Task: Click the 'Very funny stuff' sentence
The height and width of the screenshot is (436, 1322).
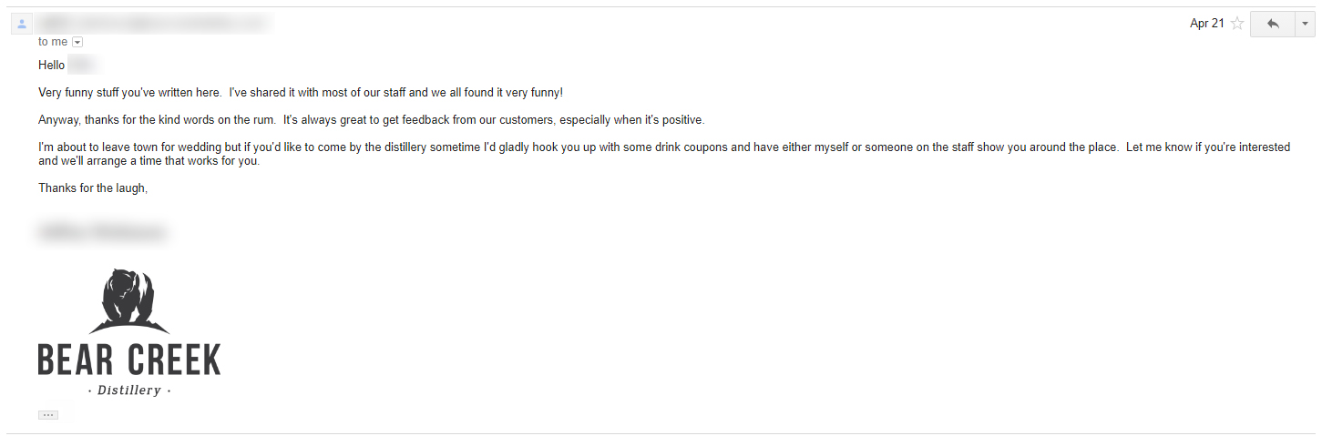Action: click(301, 93)
